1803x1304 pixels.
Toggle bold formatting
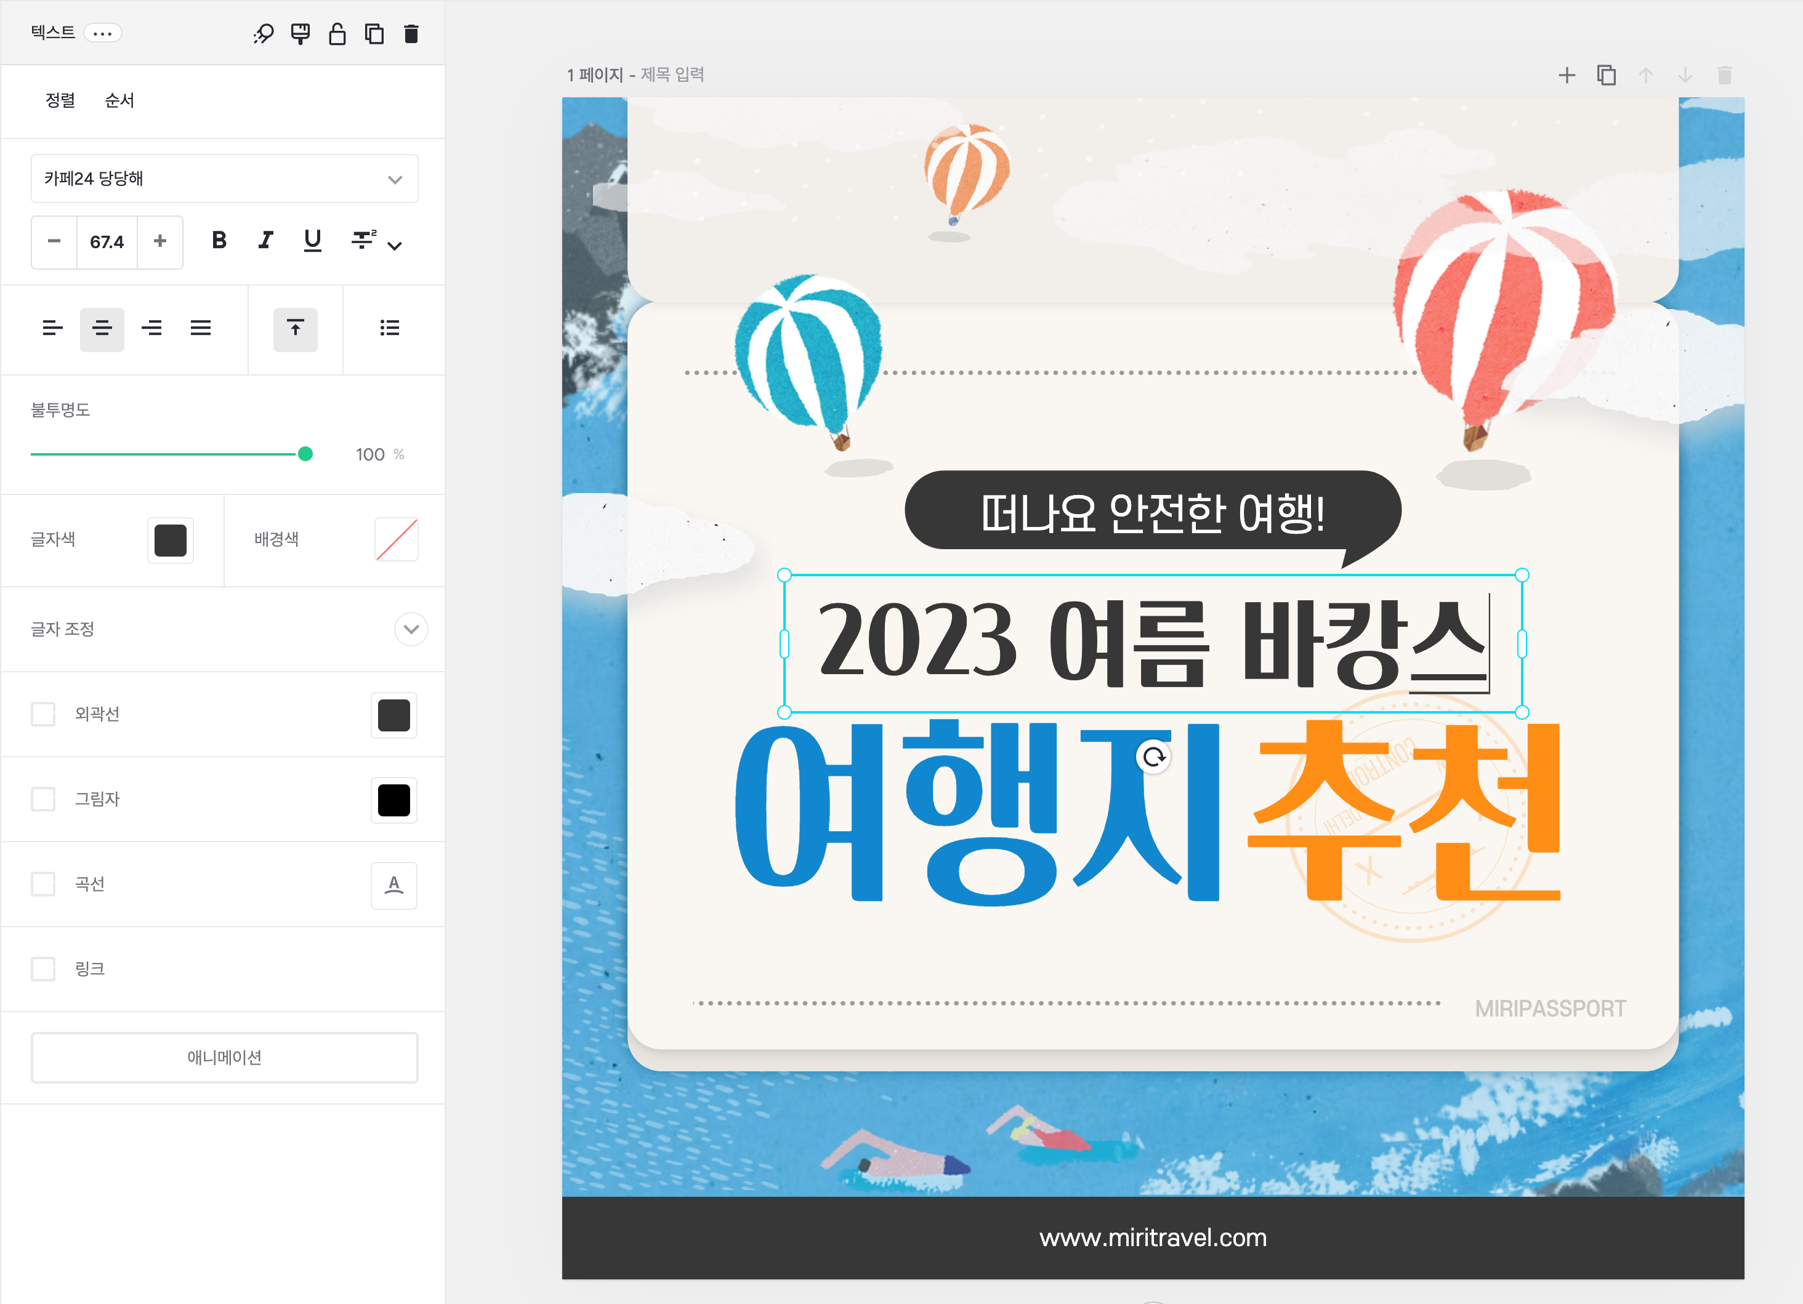219,241
